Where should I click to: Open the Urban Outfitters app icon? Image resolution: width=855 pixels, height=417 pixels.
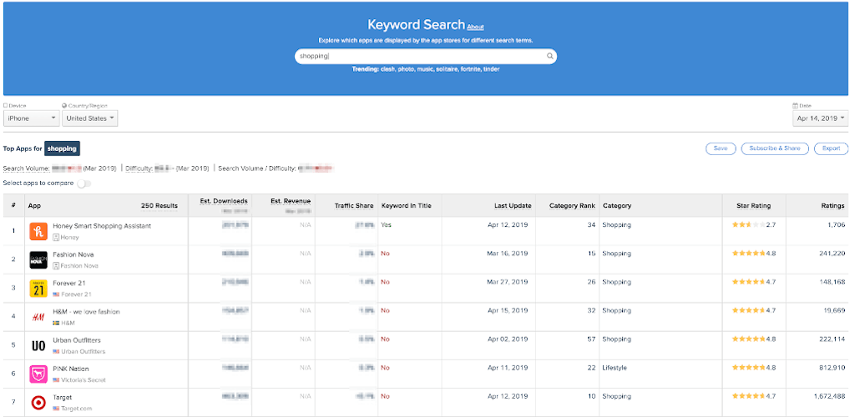(x=38, y=345)
